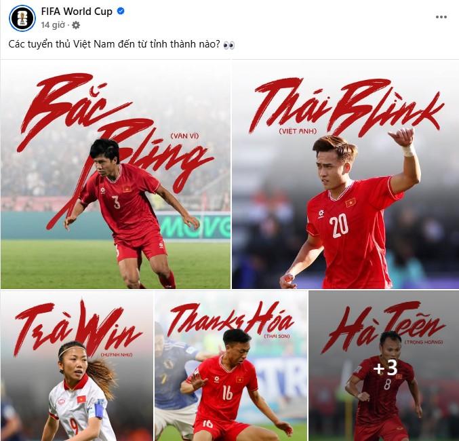This screenshot has height=441, width=459.
Task: Click the +3 more photos overlay
Action: tap(385, 368)
